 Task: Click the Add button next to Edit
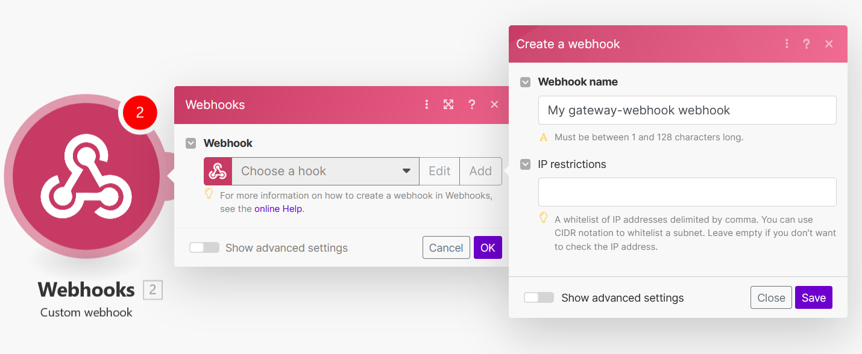[x=480, y=171]
